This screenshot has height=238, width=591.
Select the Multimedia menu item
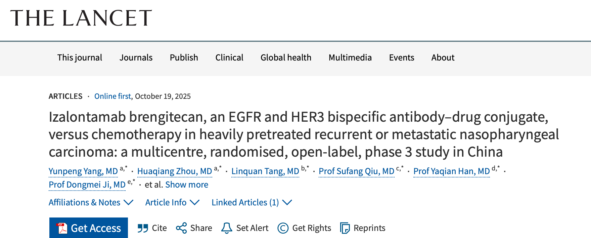pyautogui.click(x=350, y=57)
